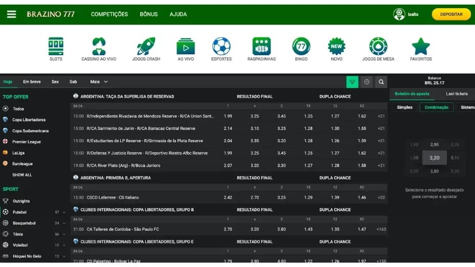Open Cassino Ao Vivo category
The height and width of the screenshot is (267, 475).
pyautogui.click(x=99, y=49)
